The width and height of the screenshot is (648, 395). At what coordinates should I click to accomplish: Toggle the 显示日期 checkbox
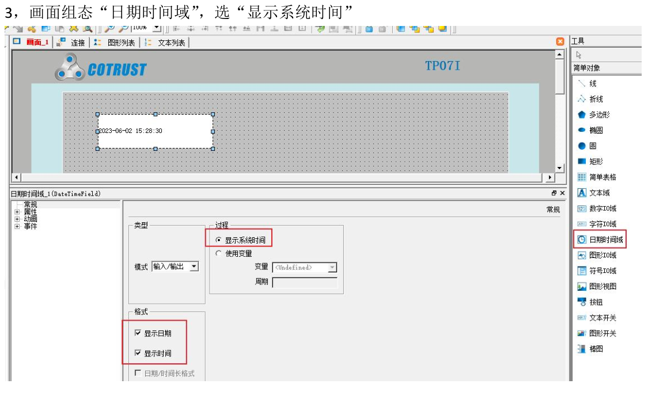pos(138,333)
